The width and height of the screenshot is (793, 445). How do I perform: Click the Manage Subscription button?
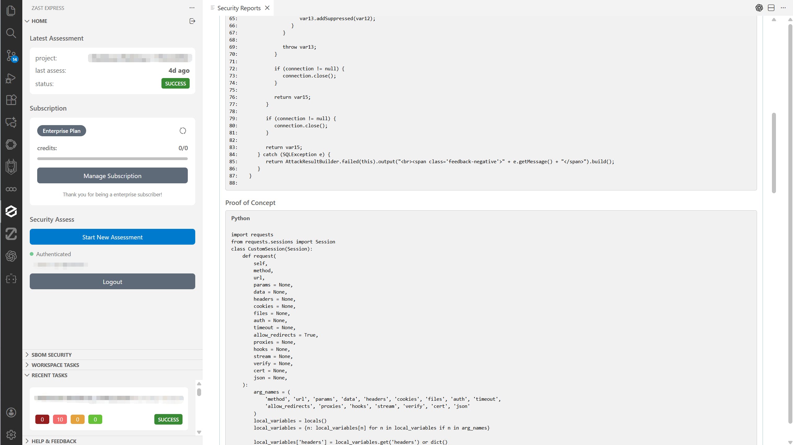point(112,176)
